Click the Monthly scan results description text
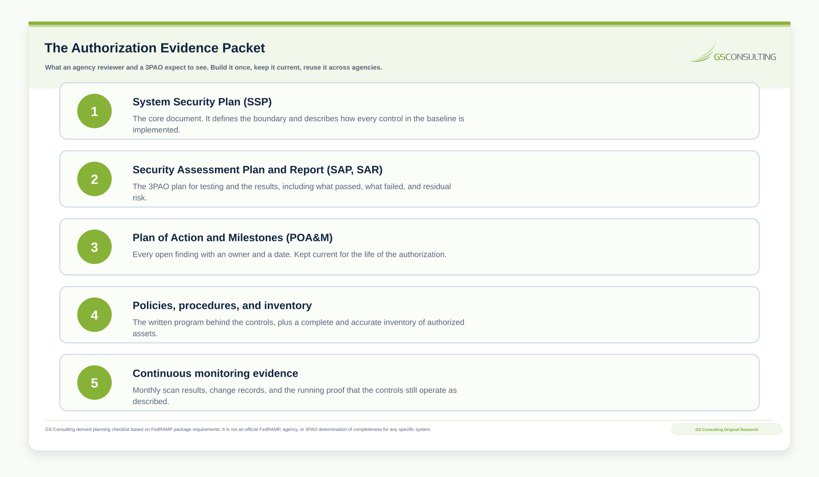The width and height of the screenshot is (819, 477). pyautogui.click(x=295, y=396)
